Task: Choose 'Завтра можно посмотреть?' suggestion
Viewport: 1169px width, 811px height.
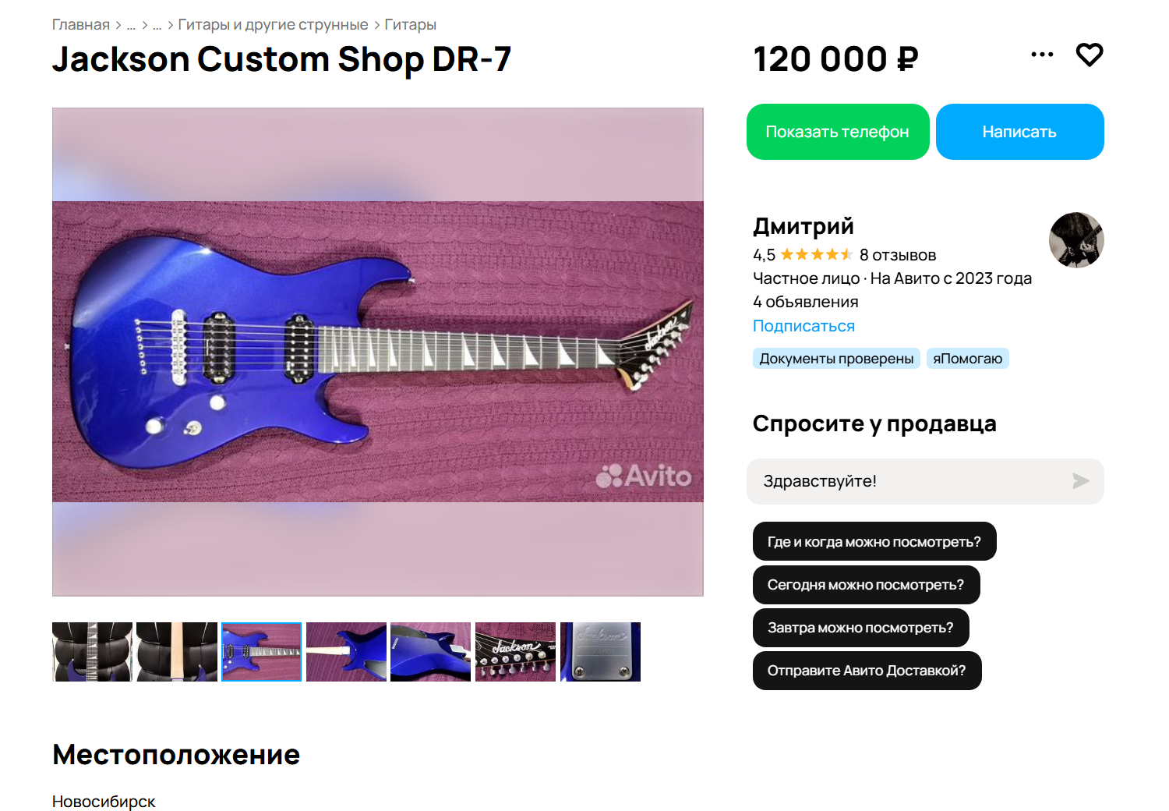Action: 860,628
